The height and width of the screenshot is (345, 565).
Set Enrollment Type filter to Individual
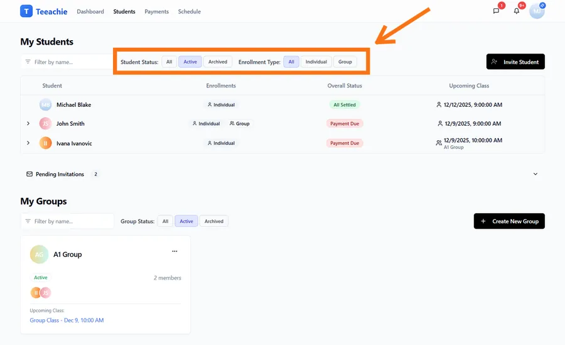316,62
